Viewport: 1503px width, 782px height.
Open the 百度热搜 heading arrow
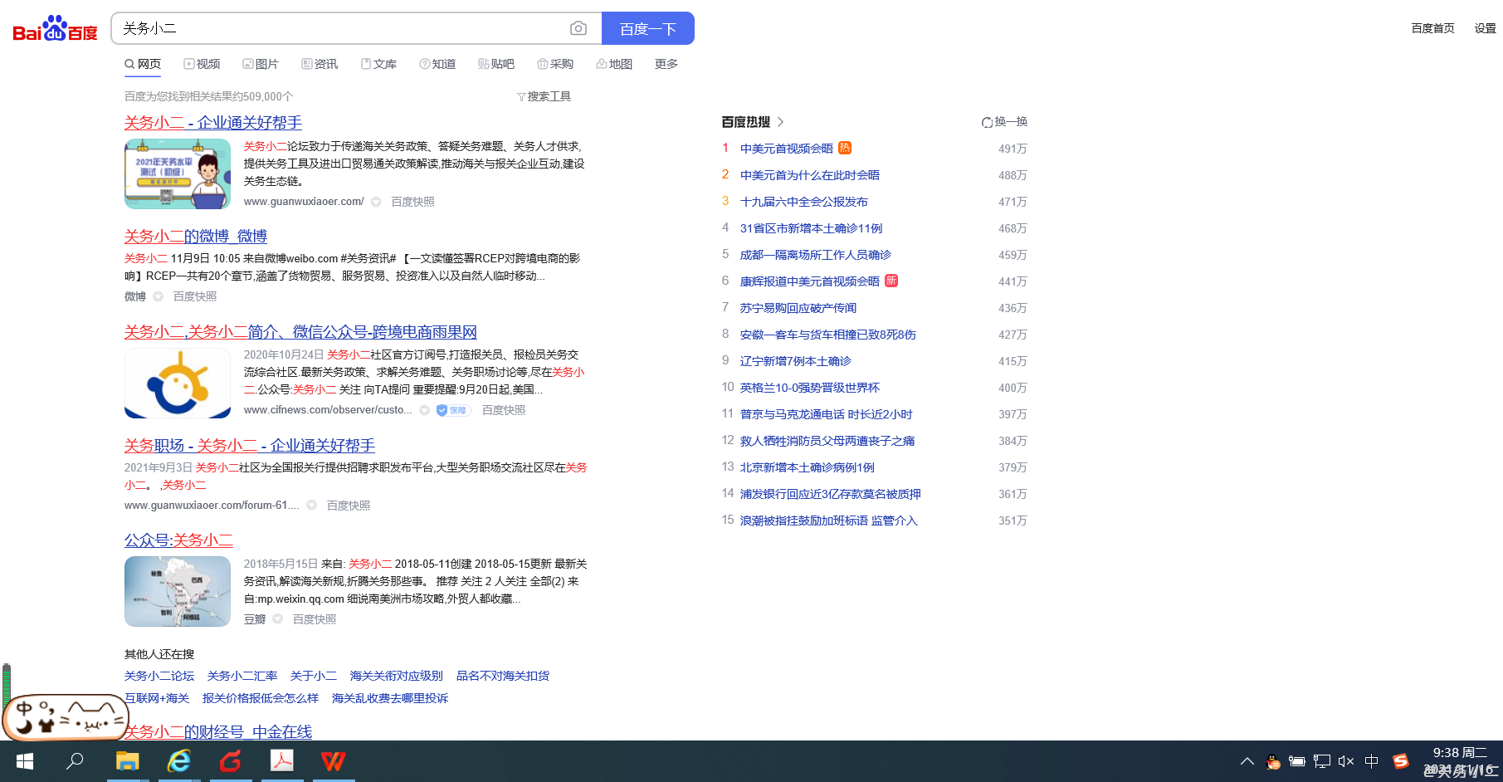[780, 122]
